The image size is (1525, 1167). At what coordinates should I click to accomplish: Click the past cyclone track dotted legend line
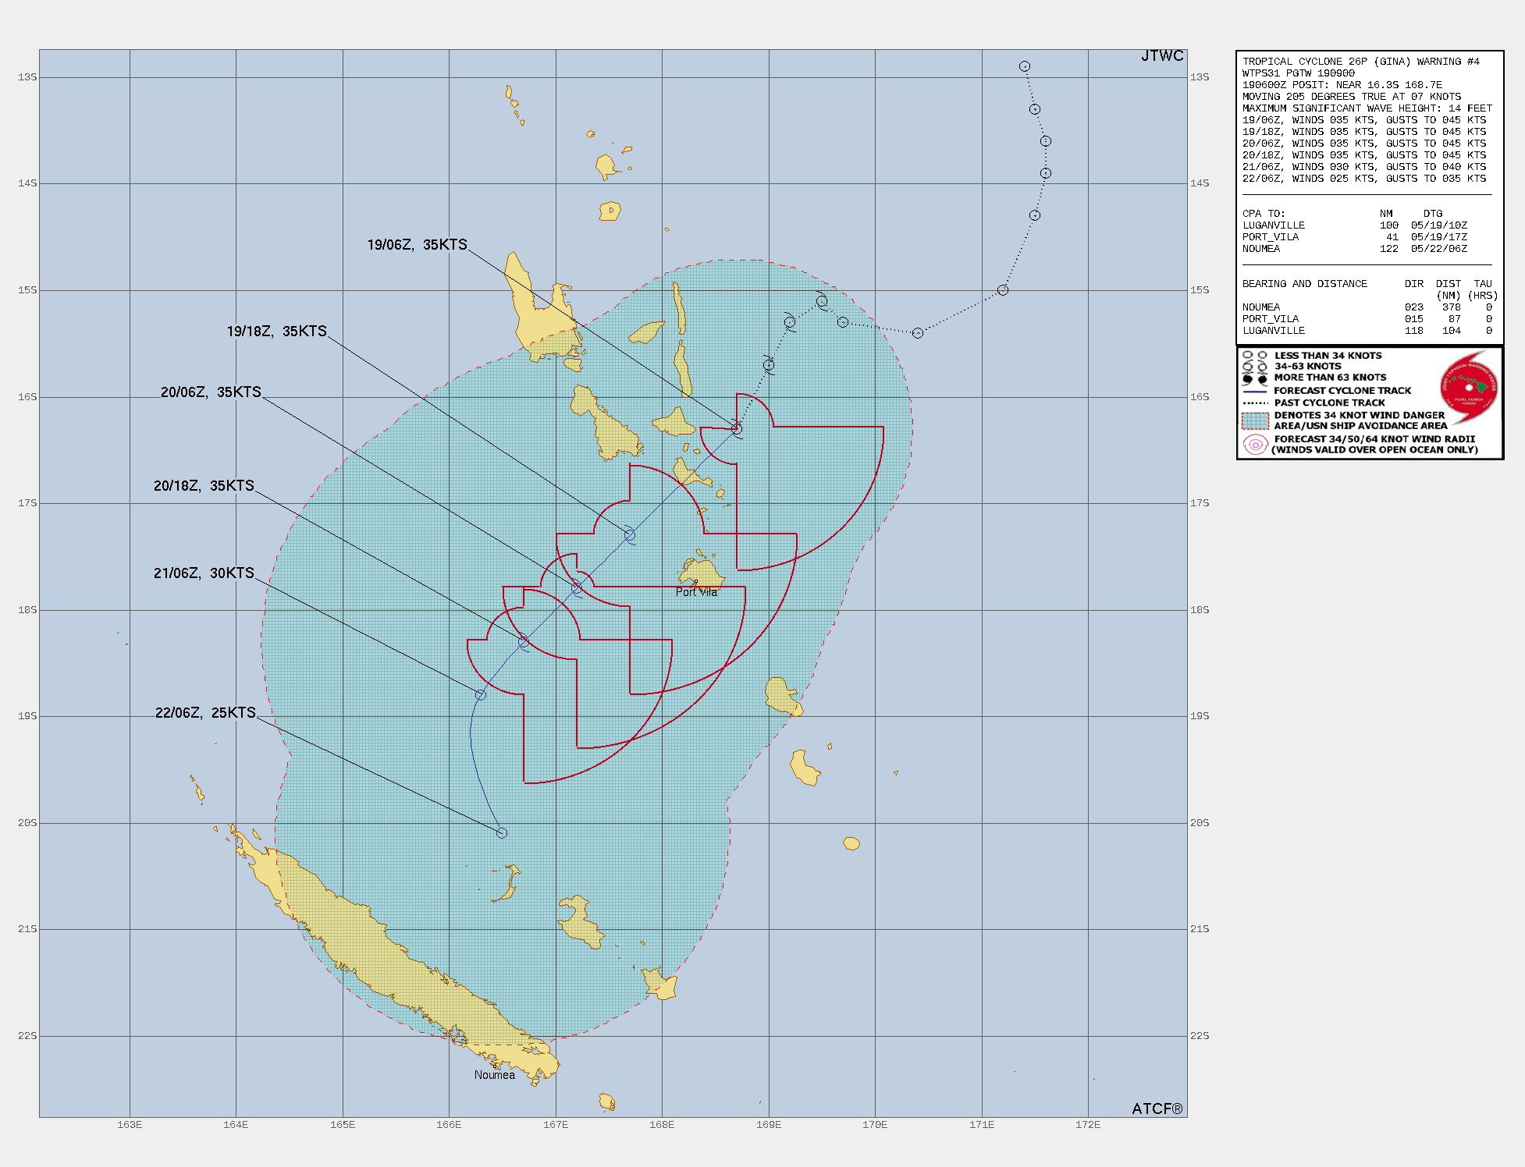pyautogui.click(x=1255, y=403)
